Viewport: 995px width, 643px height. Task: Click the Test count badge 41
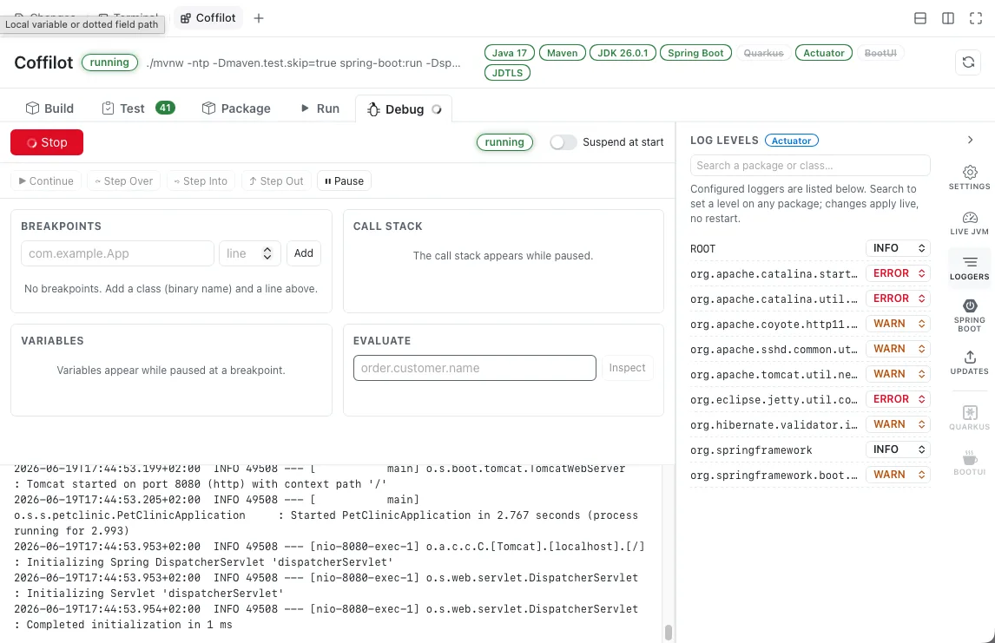165,108
